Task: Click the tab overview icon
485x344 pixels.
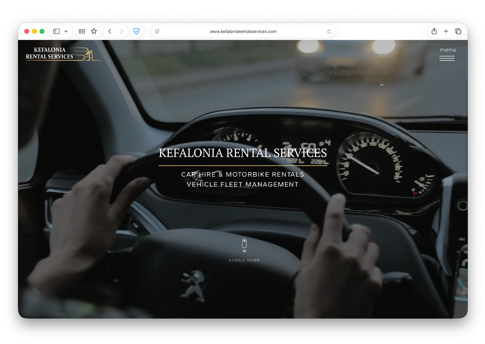Action: (x=458, y=31)
